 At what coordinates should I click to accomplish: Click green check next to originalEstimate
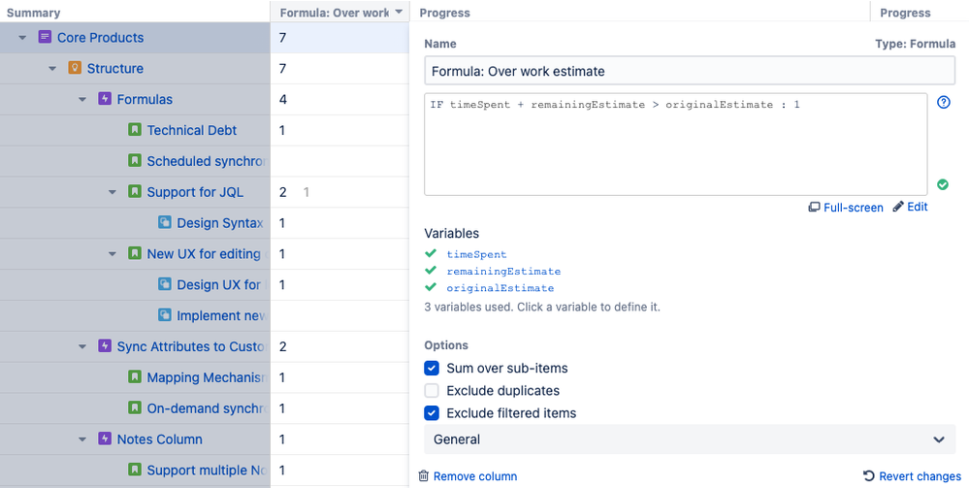coord(431,287)
